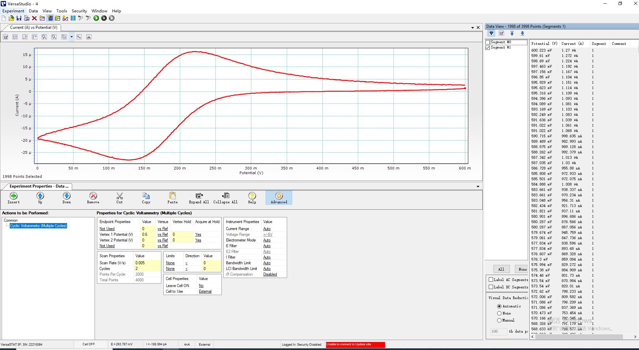Open Data View properties check icon
639x350 pixels.
click(x=501, y=33)
